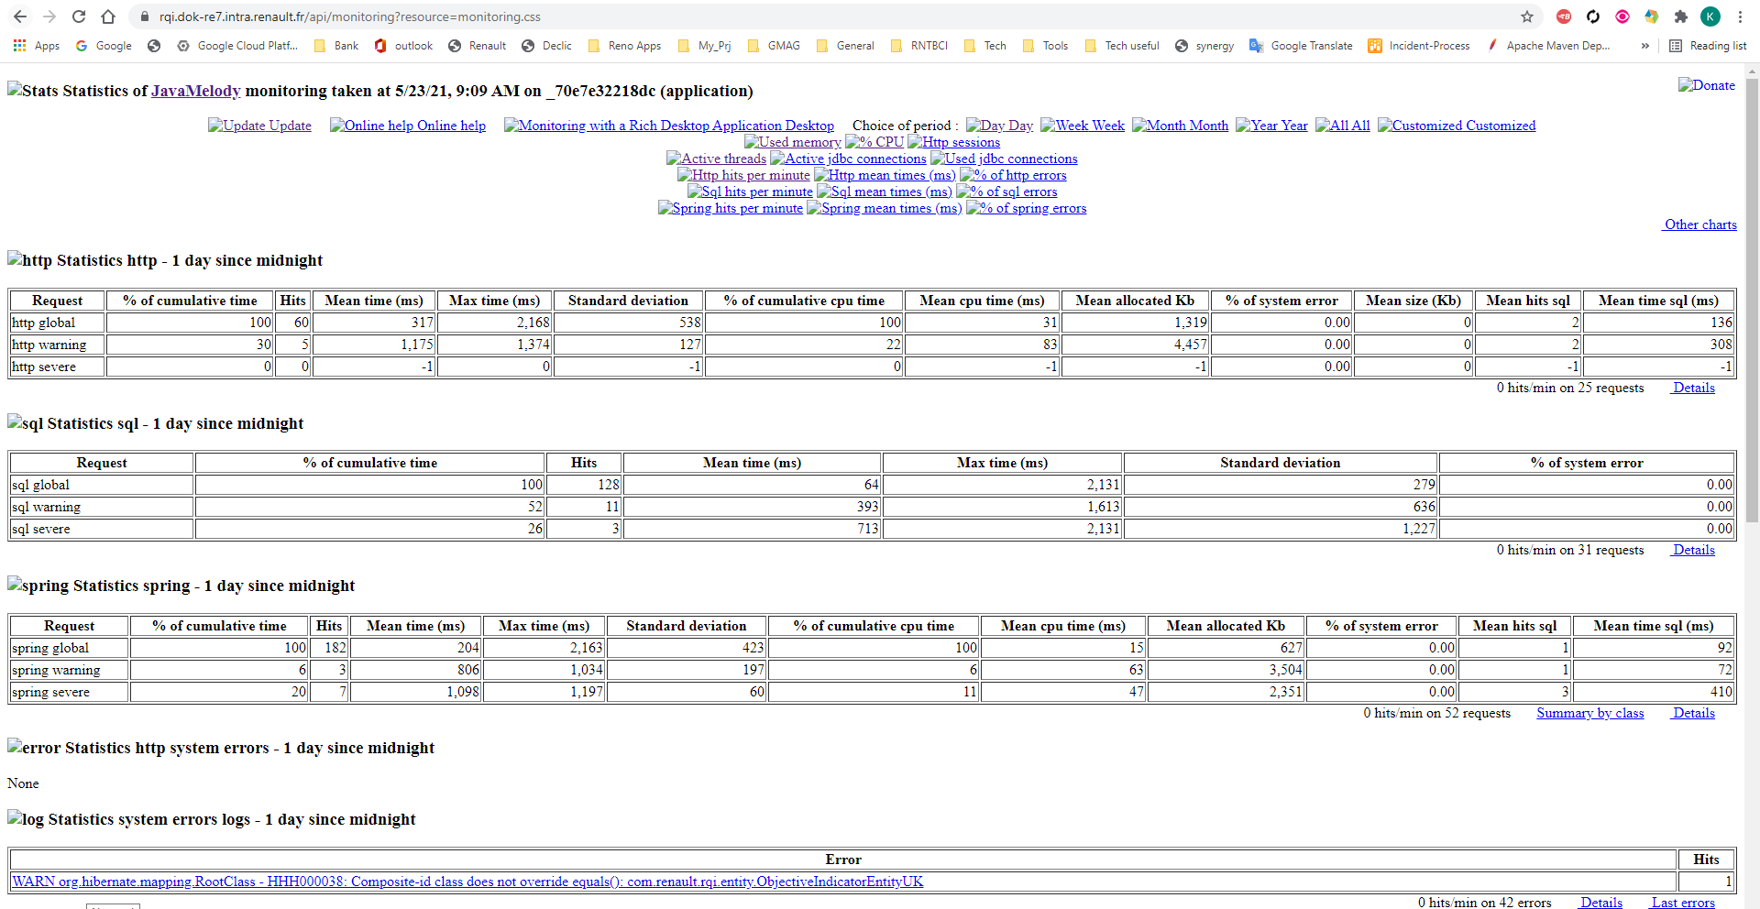Open the GMAG bookmark folder
This screenshot has width=1760, height=909.
tap(774, 46)
